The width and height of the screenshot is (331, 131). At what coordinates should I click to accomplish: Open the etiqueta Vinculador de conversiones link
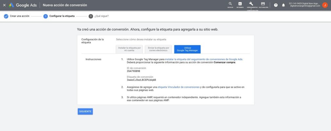point(179,87)
